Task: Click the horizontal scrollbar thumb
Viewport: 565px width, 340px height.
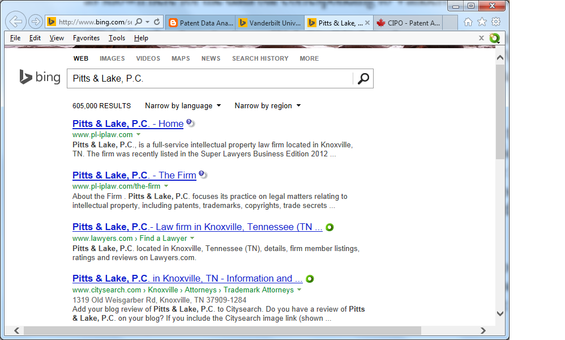Action: pyautogui.click(x=222, y=330)
